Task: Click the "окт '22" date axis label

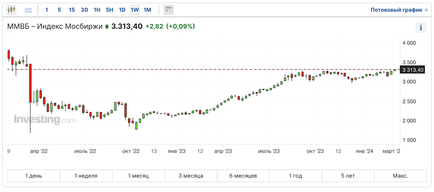Action: [131, 151]
